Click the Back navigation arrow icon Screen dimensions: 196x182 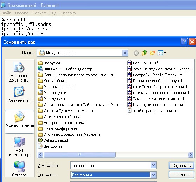[136, 53]
